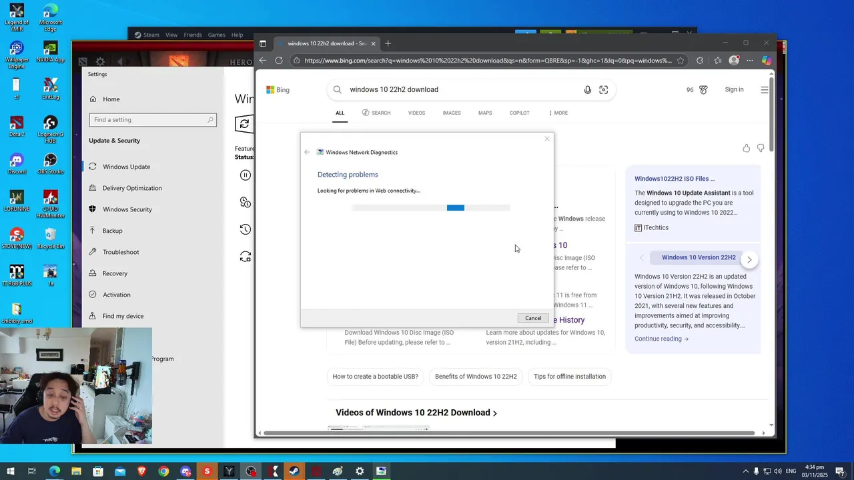The width and height of the screenshot is (854, 480).
Task: Click the pause updates icon in Settings
Action: coord(246,175)
